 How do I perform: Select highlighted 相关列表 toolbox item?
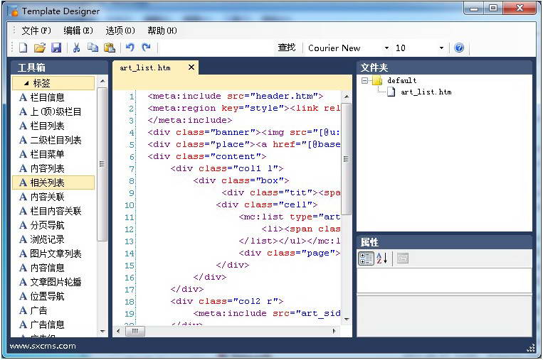click(53, 182)
